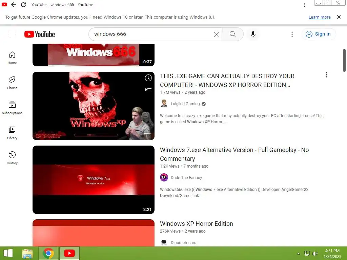The image size is (347, 260).
Task: Open File Explorer from the taskbar
Action: point(27,253)
